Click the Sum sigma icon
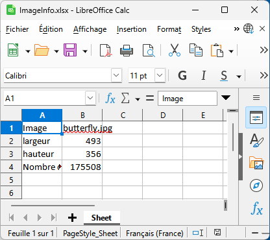 pos(125,98)
